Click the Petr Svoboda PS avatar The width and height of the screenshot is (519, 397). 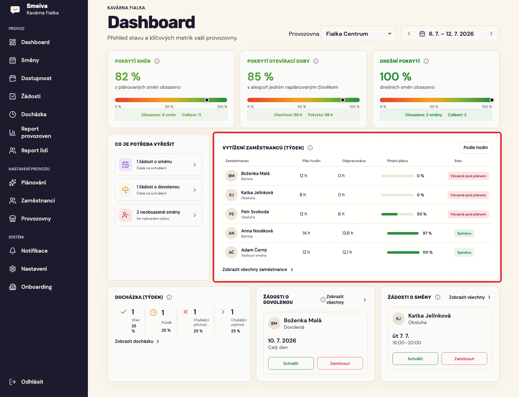(231, 214)
